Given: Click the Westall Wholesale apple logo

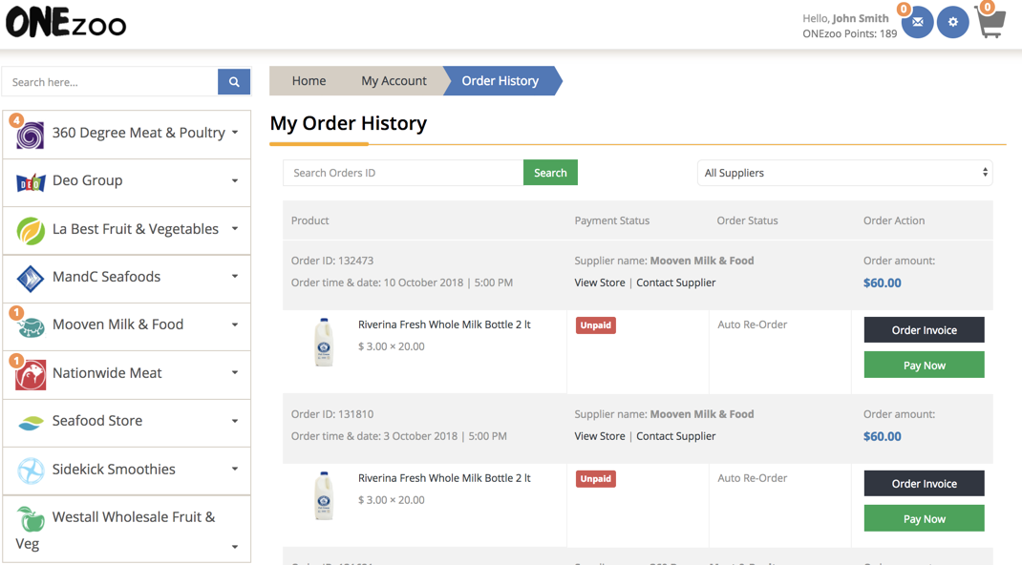Looking at the screenshot, I should click(x=31, y=519).
